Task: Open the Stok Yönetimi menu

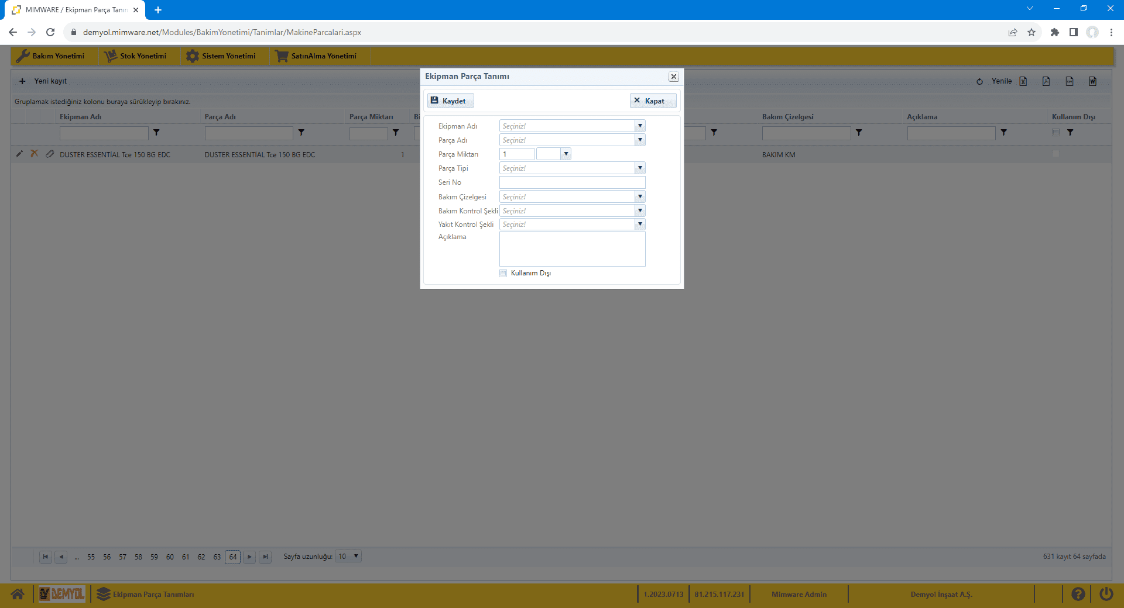Action: pyautogui.click(x=136, y=56)
